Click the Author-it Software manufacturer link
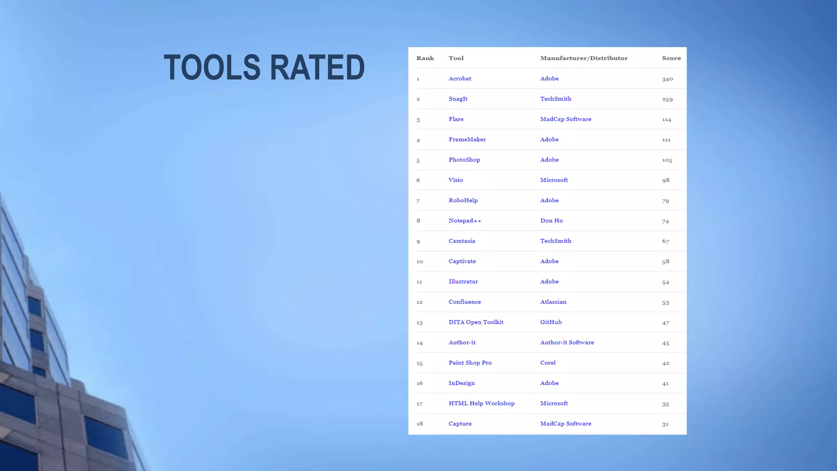Viewport: 837px width, 471px height. pyautogui.click(x=567, y=343)
